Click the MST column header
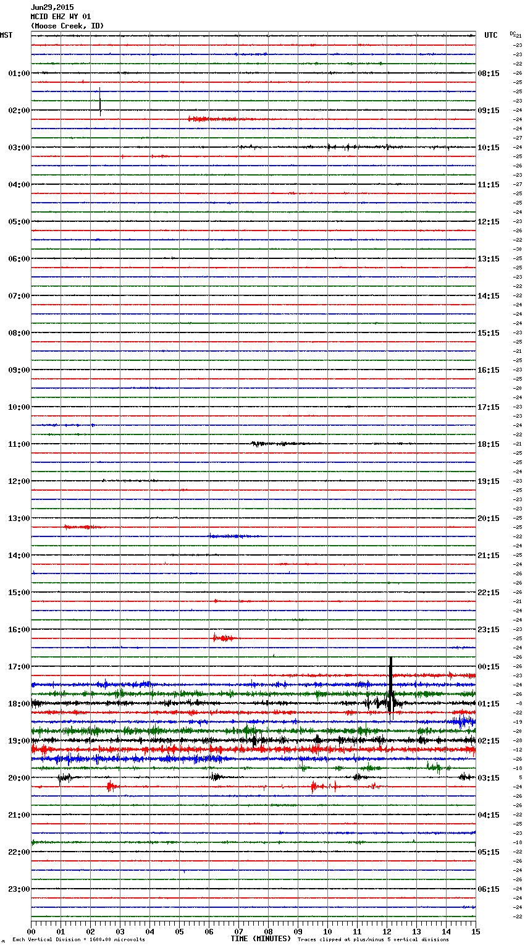The image size is (525, 948). [x=6, y=35]
